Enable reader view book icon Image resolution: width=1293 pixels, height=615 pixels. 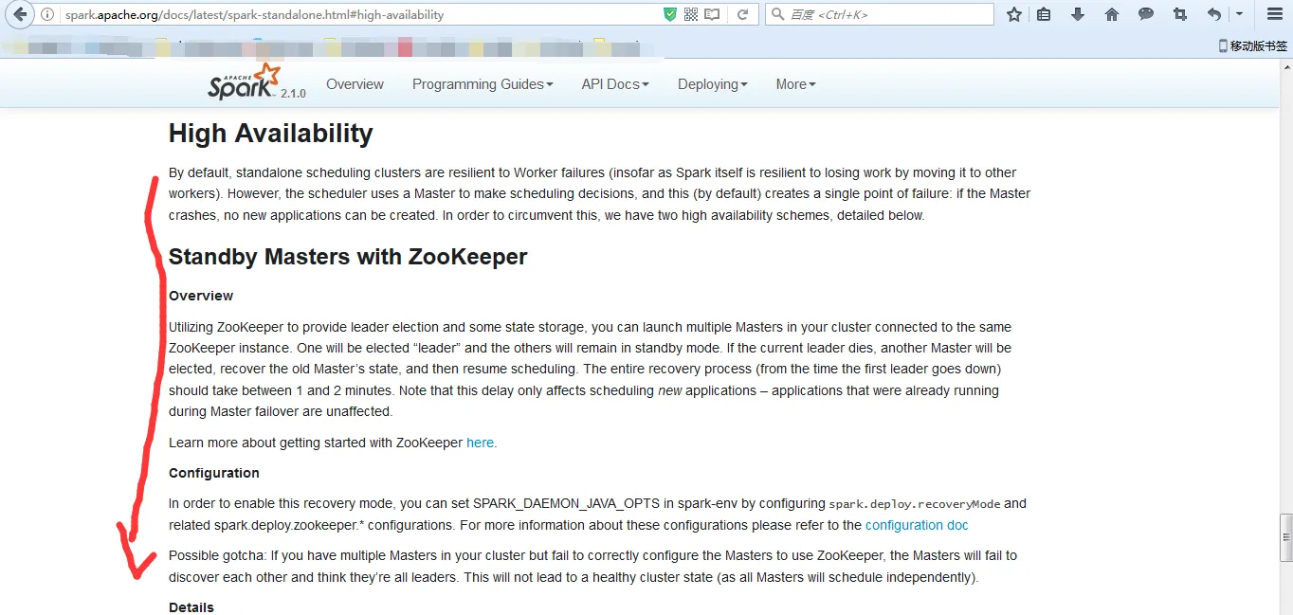pyautogui.click(x=712, y=14)
